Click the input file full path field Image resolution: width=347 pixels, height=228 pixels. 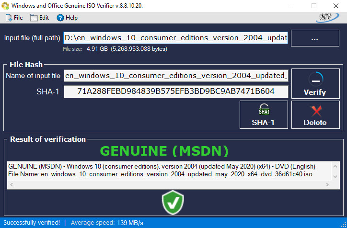176,38
